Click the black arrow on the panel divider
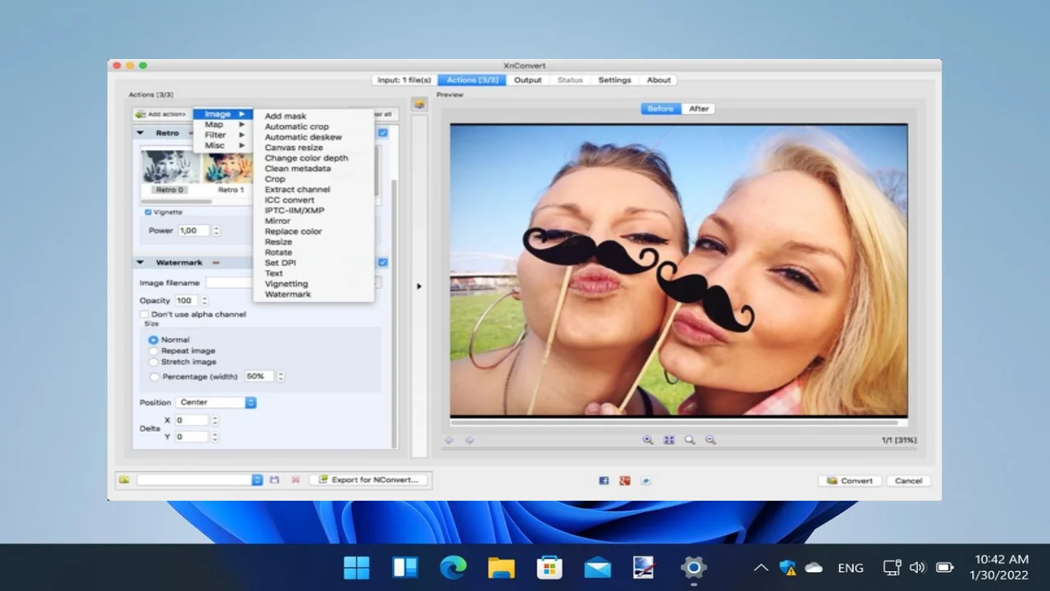 tap(419, 286)
